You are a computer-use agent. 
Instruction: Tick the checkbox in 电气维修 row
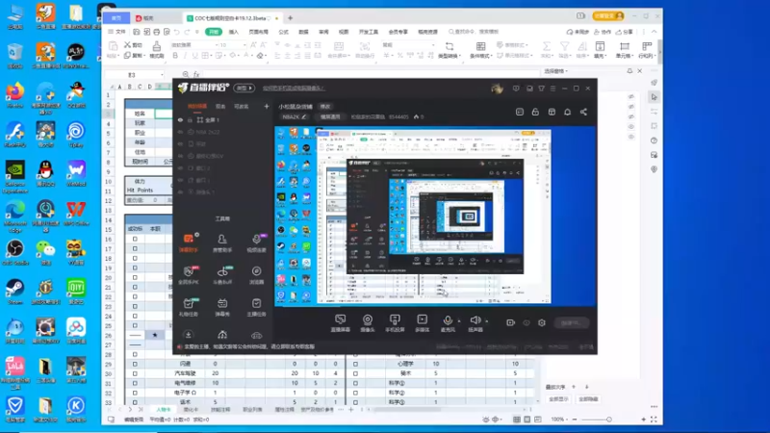click(x=135, y=383)
